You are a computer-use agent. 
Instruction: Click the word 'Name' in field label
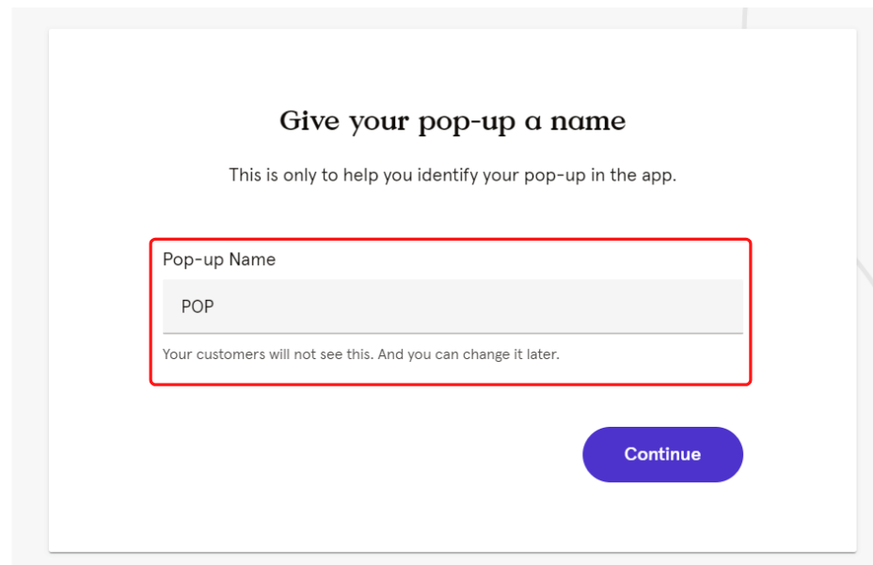(x=252, y=259)
